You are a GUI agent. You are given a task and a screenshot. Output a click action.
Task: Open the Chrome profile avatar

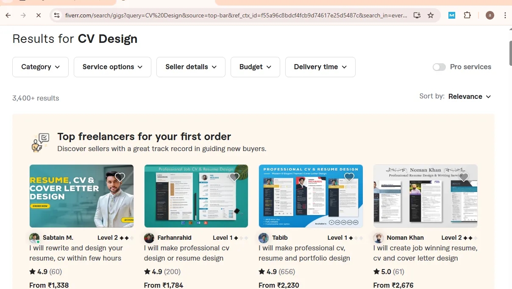pyautogui.click(x=490, y=15)
